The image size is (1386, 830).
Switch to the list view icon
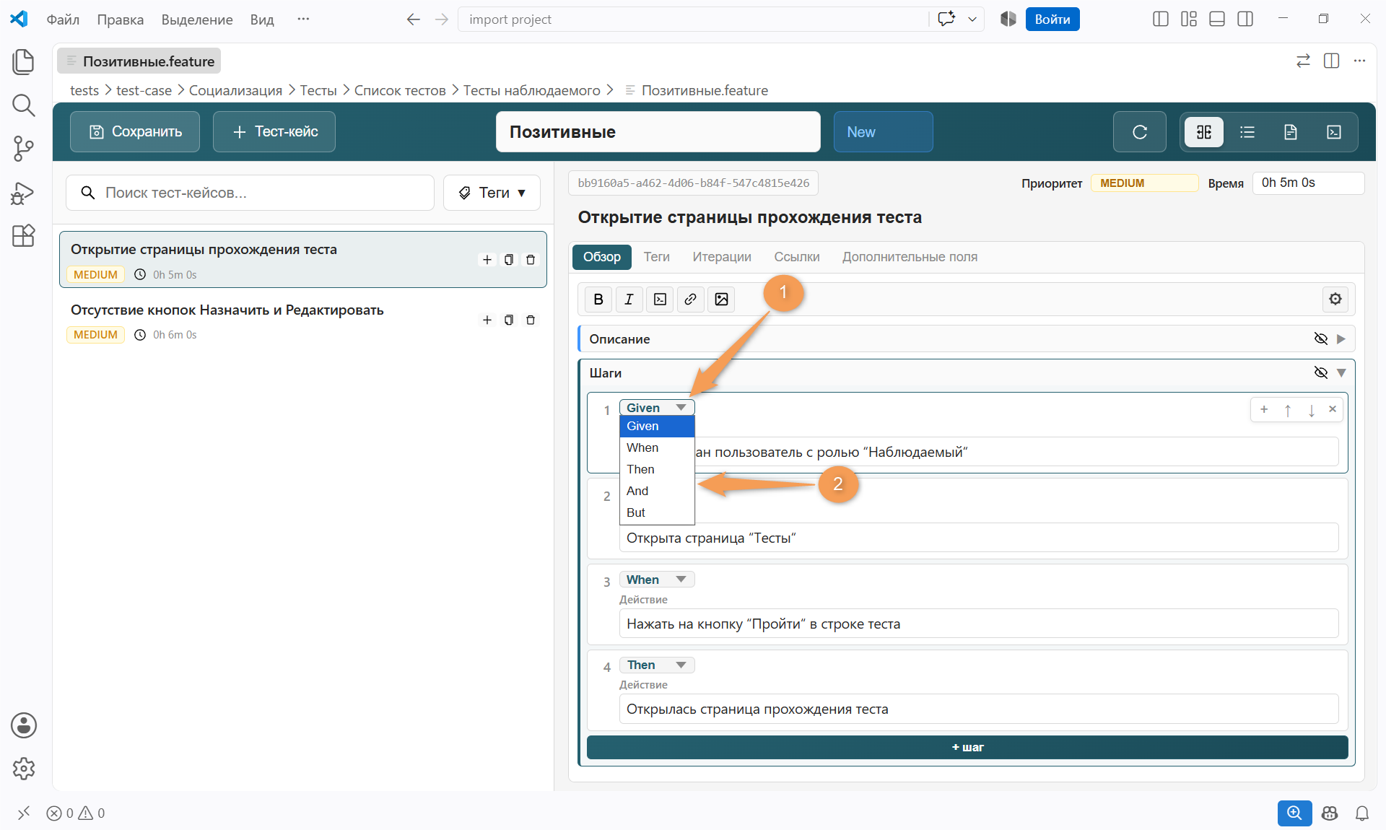pyautogui.click(x=1247, y=132)
